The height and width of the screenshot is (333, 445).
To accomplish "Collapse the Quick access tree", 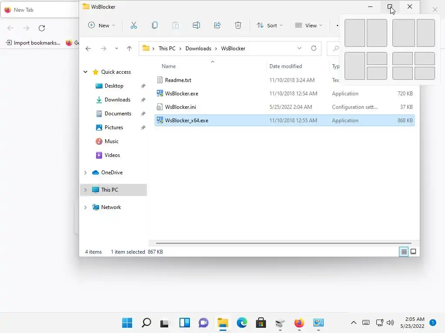I will (86, 72).
